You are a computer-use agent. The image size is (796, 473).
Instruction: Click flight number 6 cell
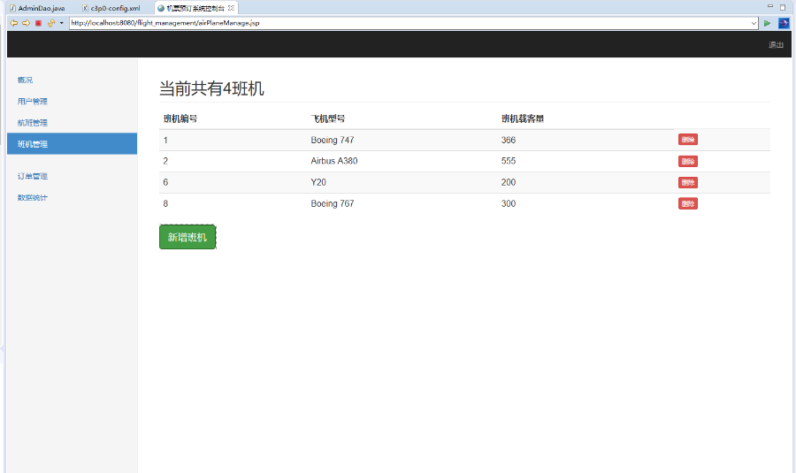[x=165, y=182]
